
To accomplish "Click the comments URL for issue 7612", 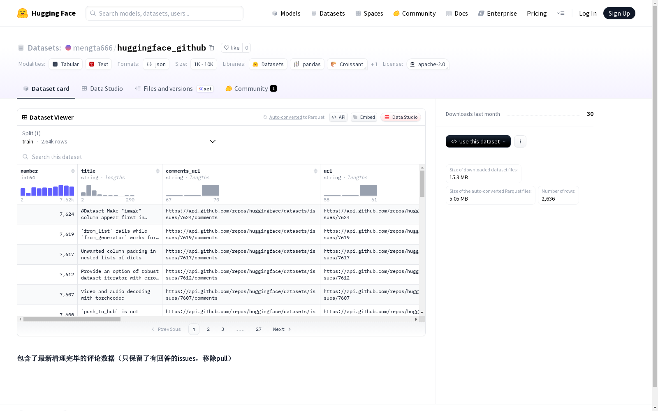I will coord(241,275).
